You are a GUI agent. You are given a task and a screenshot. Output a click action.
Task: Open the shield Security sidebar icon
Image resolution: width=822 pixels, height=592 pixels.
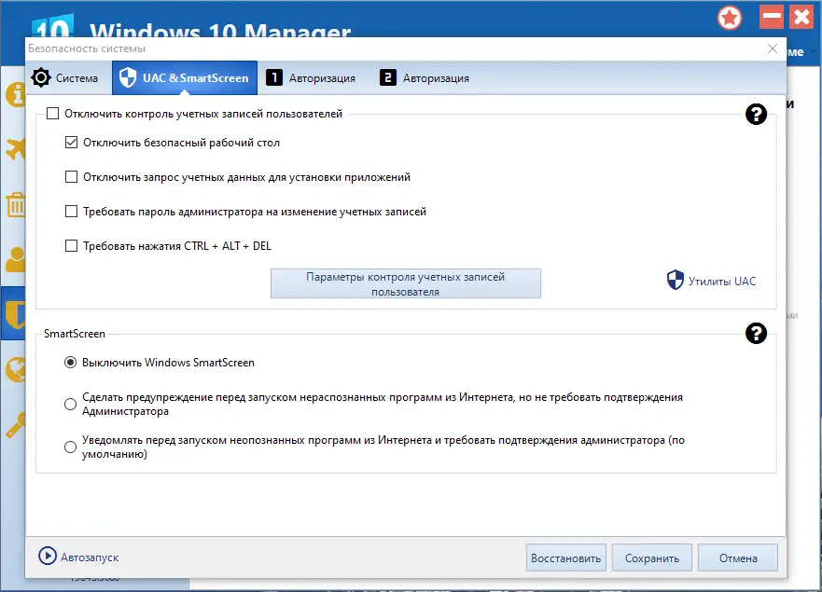16,314
